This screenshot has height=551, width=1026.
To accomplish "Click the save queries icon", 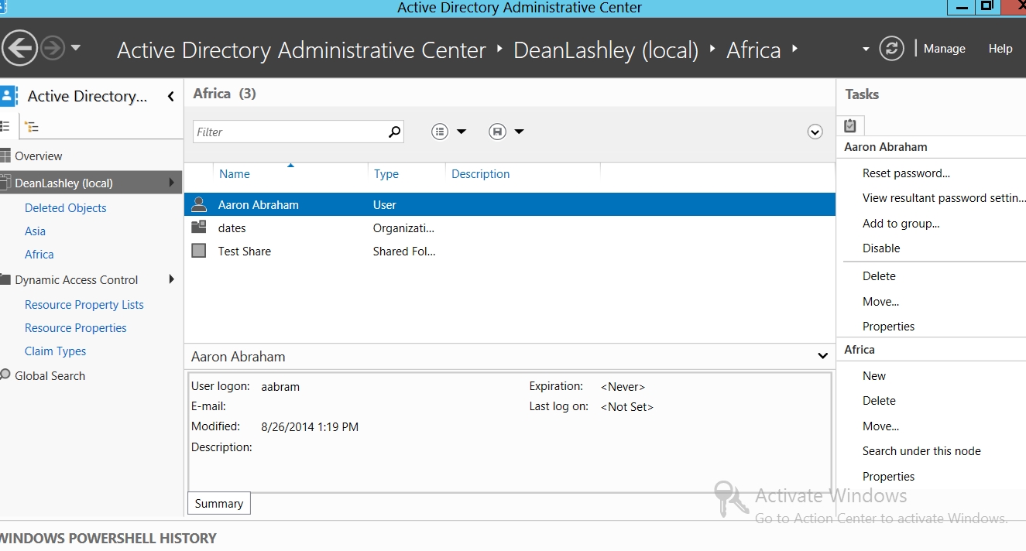I will pos(498,132).
